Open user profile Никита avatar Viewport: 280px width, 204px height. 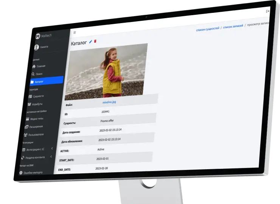pyautogui.click(x=37, y=47)
